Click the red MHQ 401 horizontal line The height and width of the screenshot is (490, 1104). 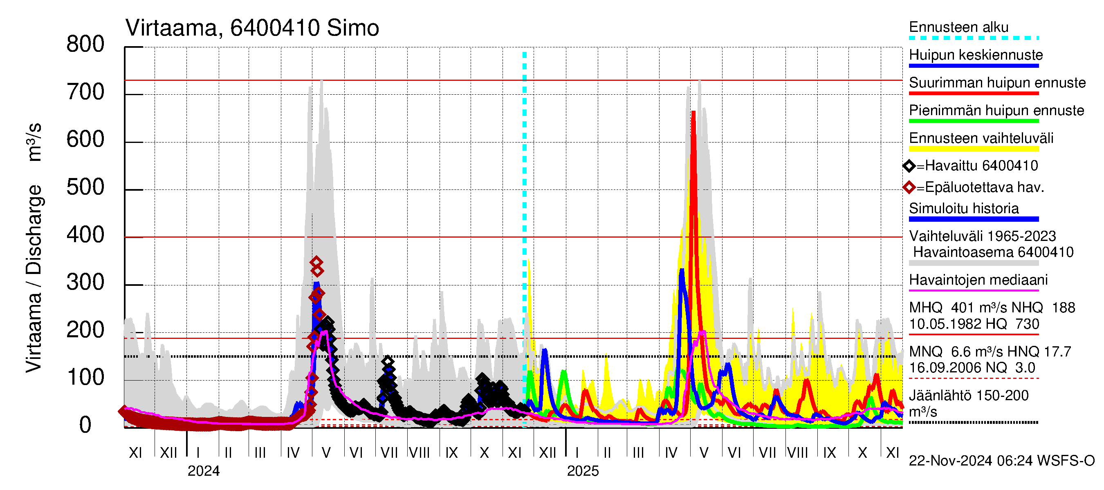click(514, 237)
